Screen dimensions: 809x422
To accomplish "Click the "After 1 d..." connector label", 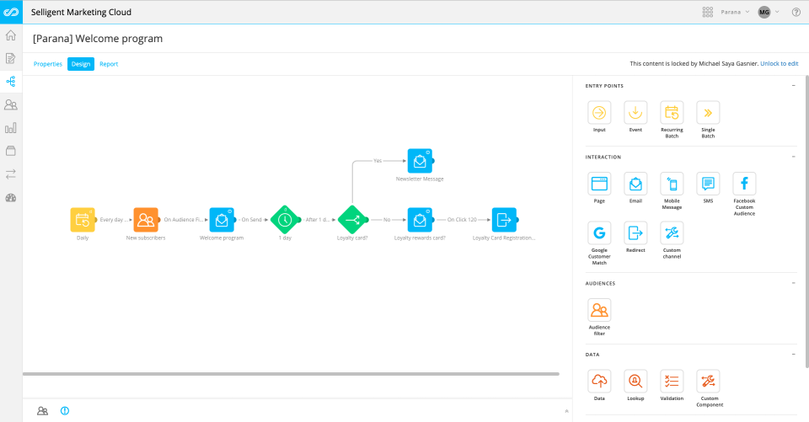I will 318,220.
